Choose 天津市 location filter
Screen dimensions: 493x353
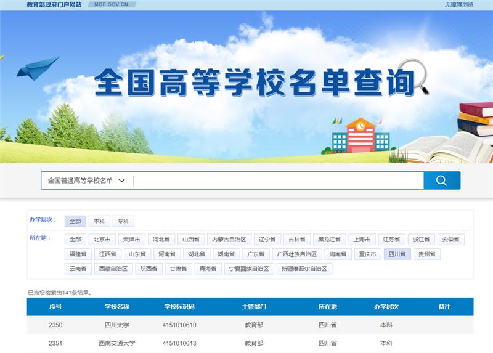(x=132, y=240)
